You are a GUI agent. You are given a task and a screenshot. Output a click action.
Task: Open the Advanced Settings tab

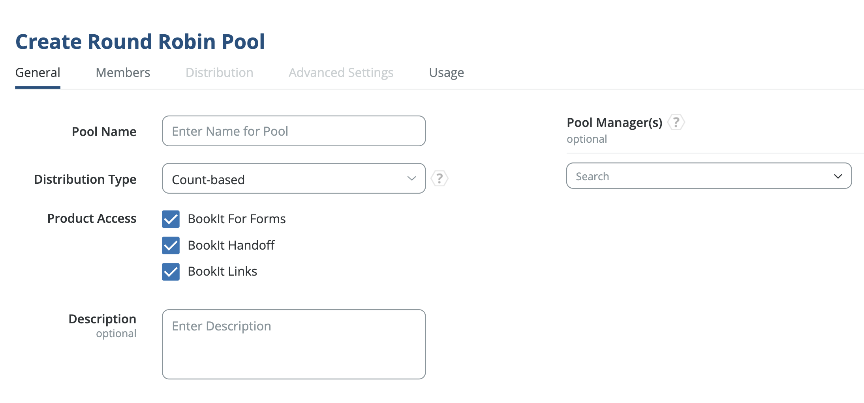[341, 73]
